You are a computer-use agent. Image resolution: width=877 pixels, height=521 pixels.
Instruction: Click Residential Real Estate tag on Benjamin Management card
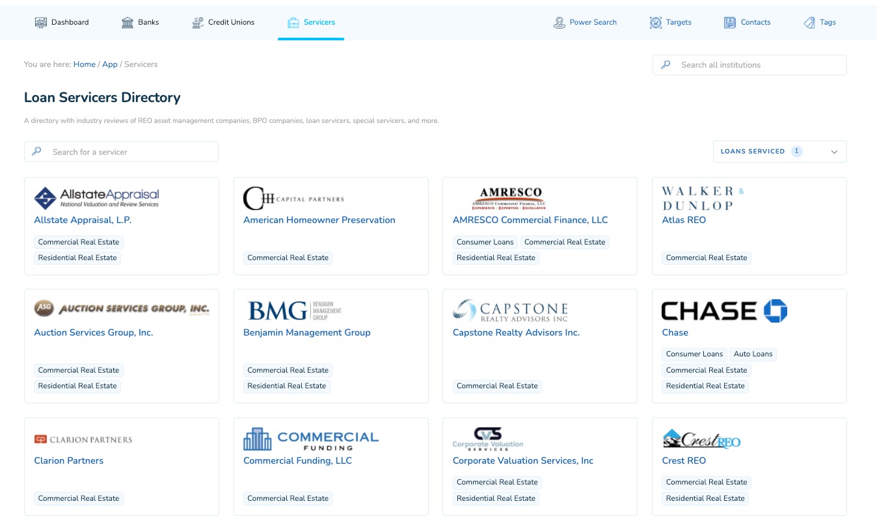[287, 386]
